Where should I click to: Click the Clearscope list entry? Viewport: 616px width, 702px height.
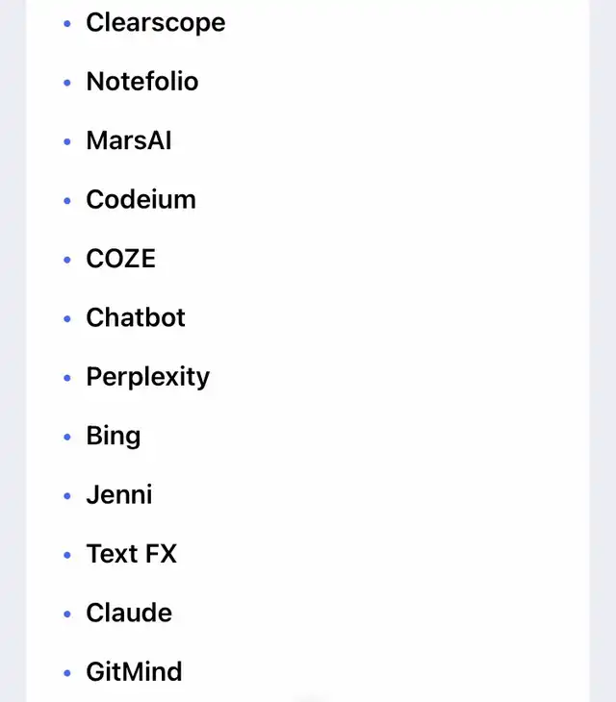click(155, 22)
